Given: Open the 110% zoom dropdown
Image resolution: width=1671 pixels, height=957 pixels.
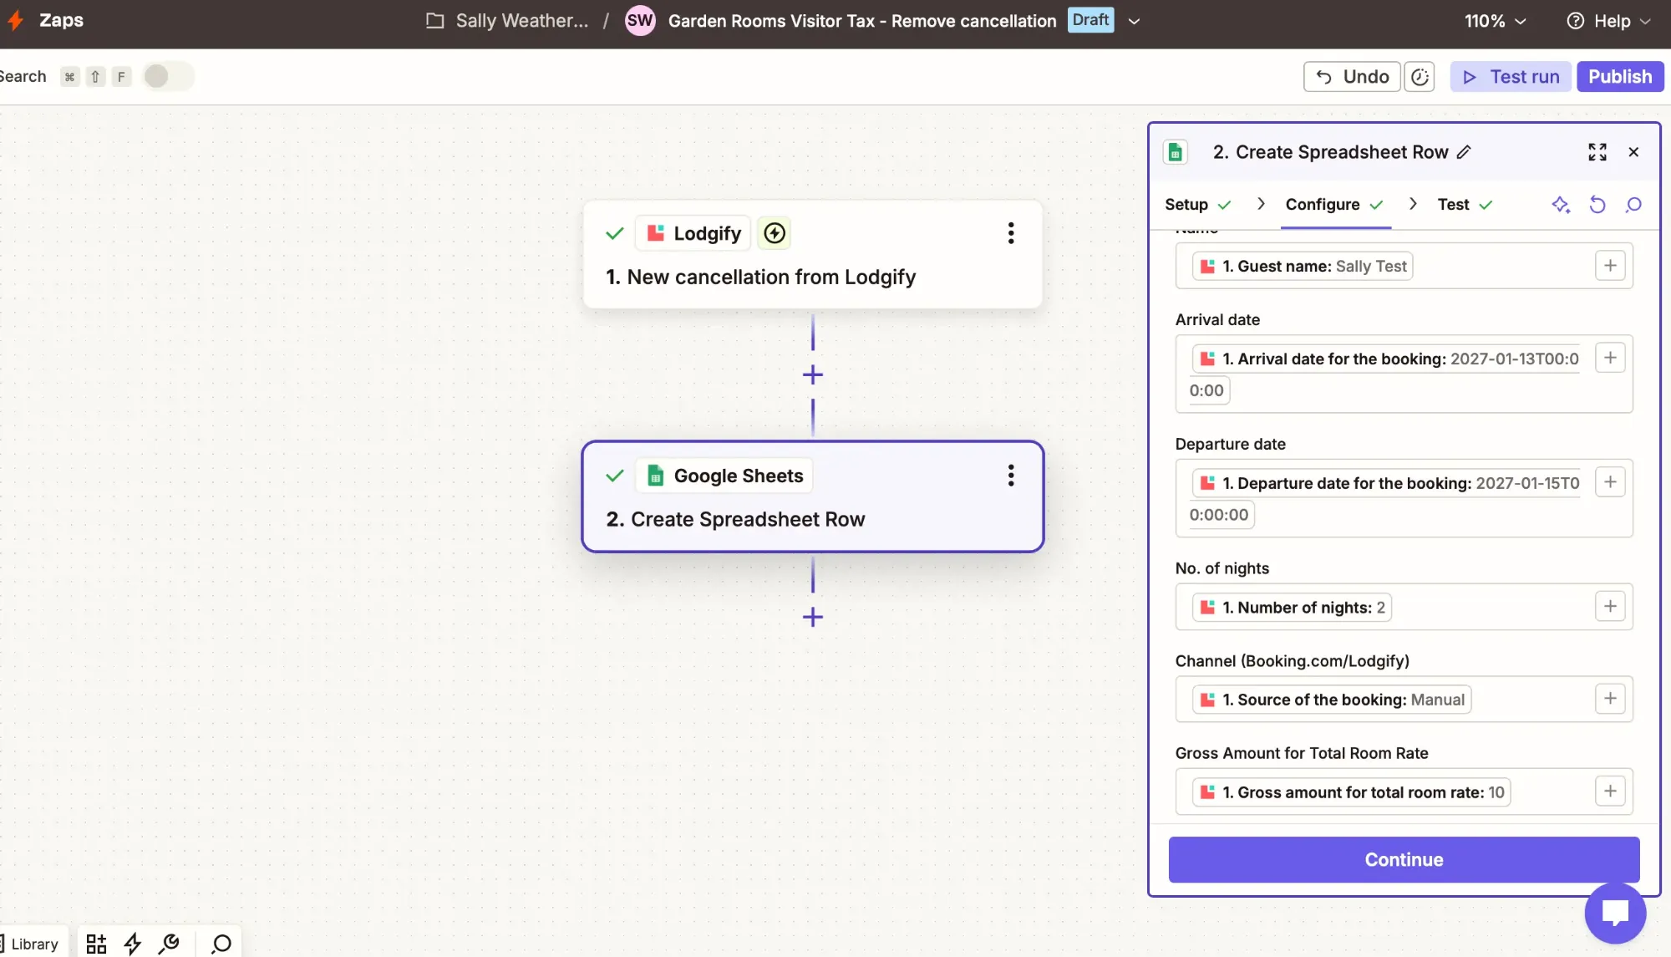Looking at the screenshot, I should pyautogui.click(x=1495, y=21).
